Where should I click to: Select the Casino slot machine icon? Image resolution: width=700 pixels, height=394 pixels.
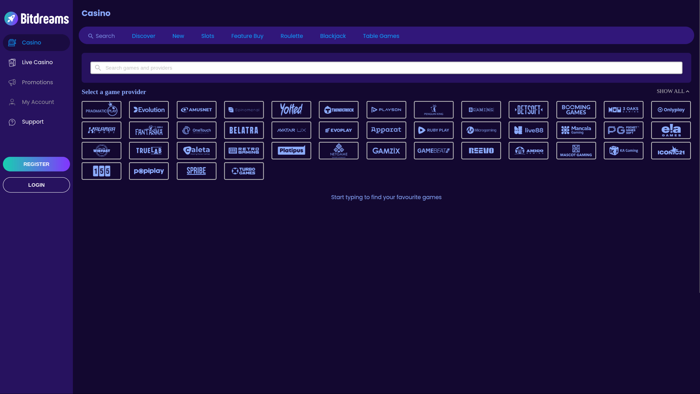(12, 42)
